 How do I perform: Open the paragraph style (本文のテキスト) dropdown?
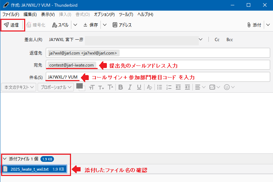(19, 87)
